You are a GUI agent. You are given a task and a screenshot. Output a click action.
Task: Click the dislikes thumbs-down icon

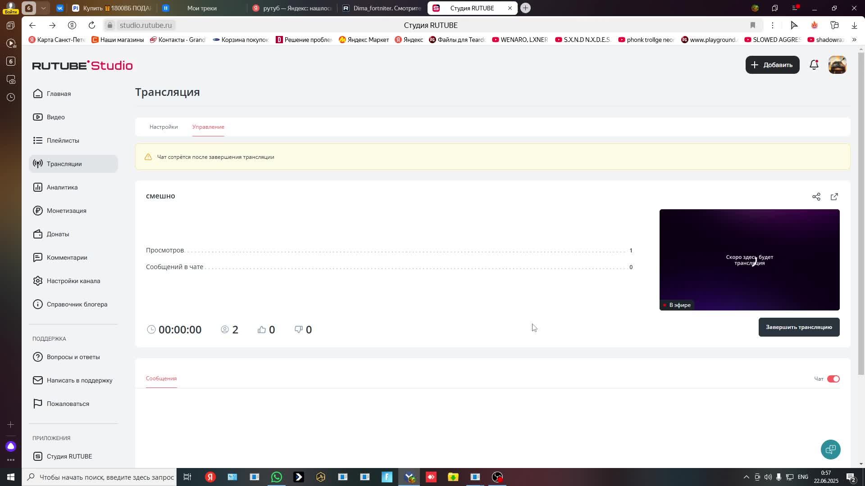298,330
